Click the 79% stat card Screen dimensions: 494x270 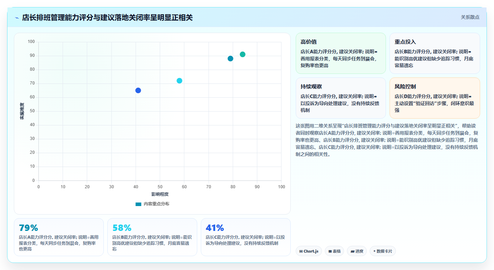(x=59, y=237)
